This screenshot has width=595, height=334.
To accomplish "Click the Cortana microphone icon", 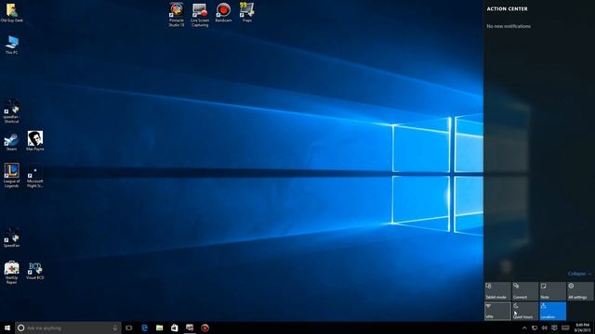I will pyautogui.click(x=115, y=328).
